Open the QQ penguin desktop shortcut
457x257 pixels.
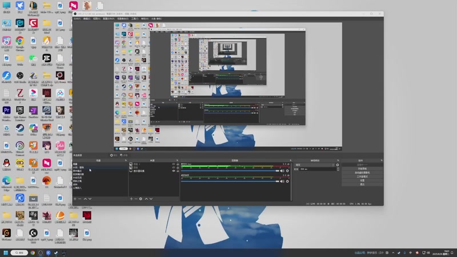6,165
